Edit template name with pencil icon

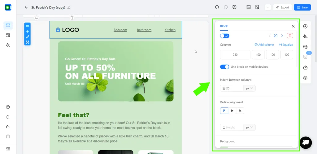[69, 7]
